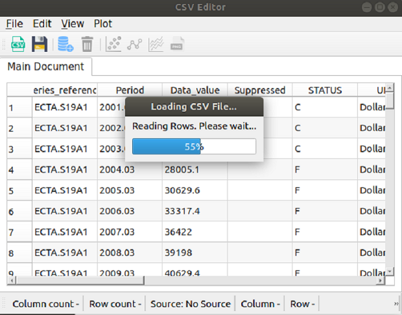Select the scatter plot icon

pyautogui.click(x=113, y=44)
